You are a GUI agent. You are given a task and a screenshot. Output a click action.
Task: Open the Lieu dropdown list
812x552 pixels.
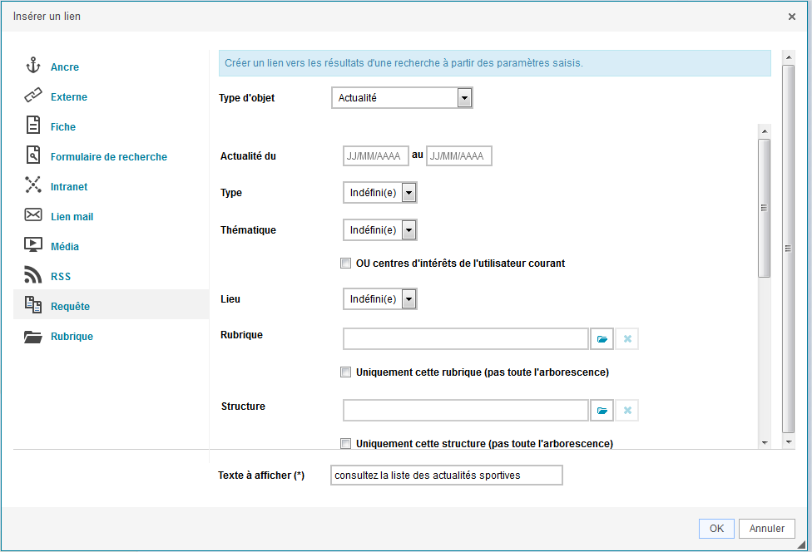point(380,299)
